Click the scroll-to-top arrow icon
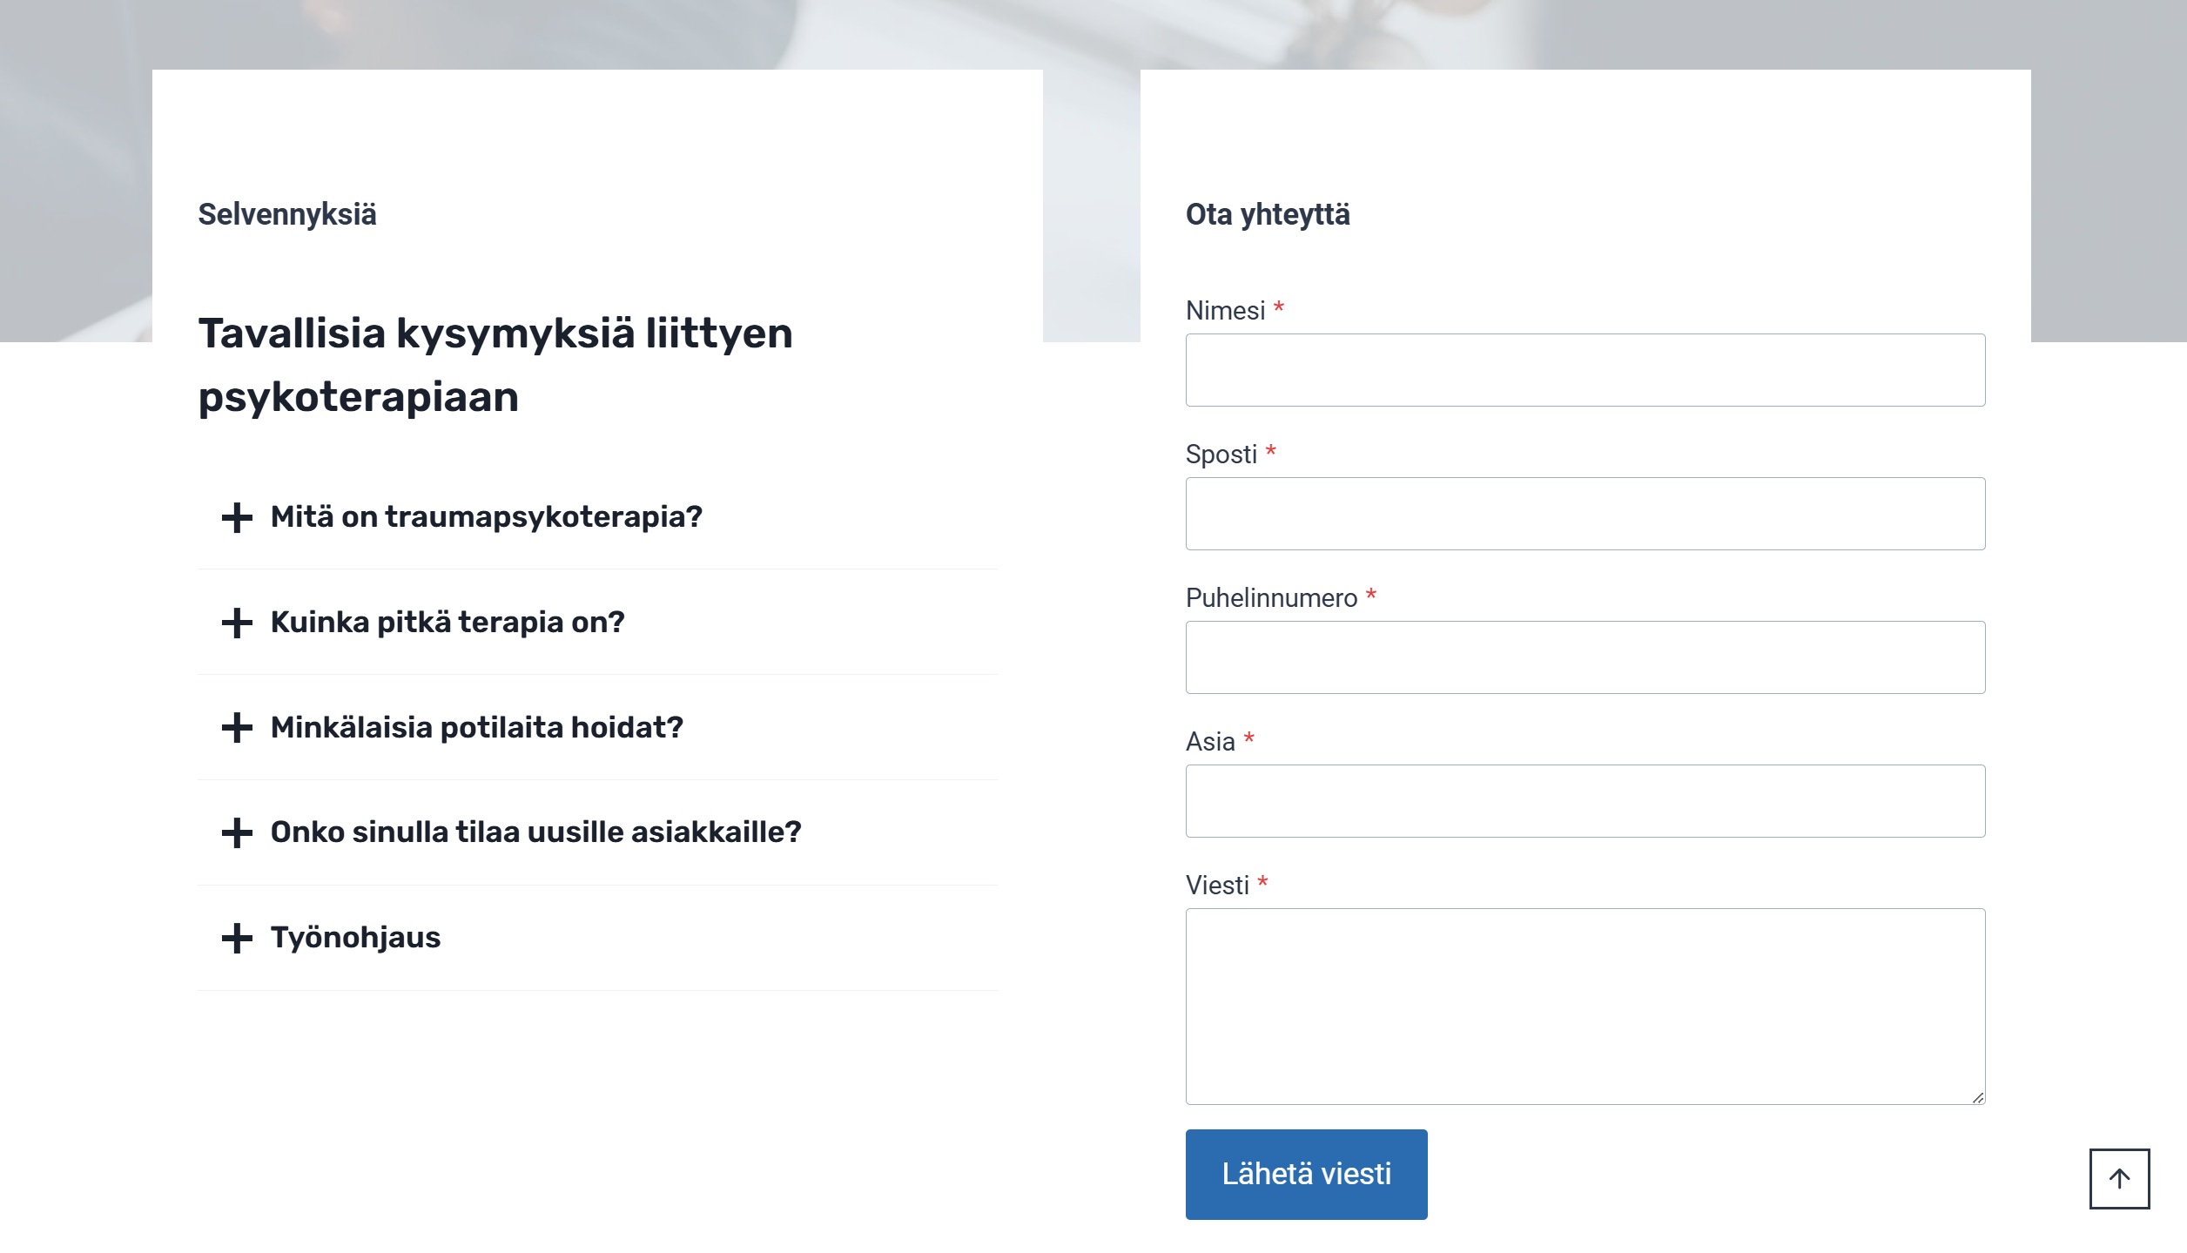 point(2119,1179)
